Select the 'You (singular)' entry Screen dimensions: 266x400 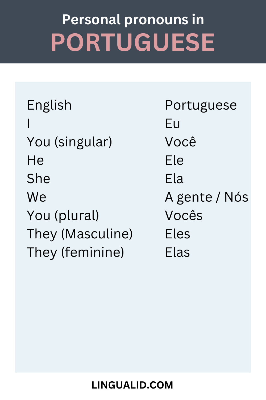coord(69,142)
